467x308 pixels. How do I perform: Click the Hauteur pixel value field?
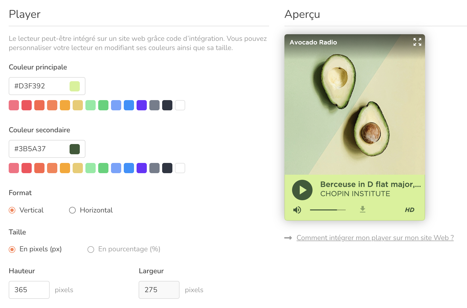point(29,290)
